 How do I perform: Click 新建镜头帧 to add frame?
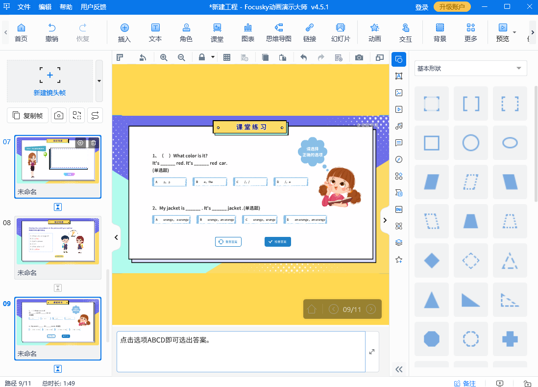[50, 81]
